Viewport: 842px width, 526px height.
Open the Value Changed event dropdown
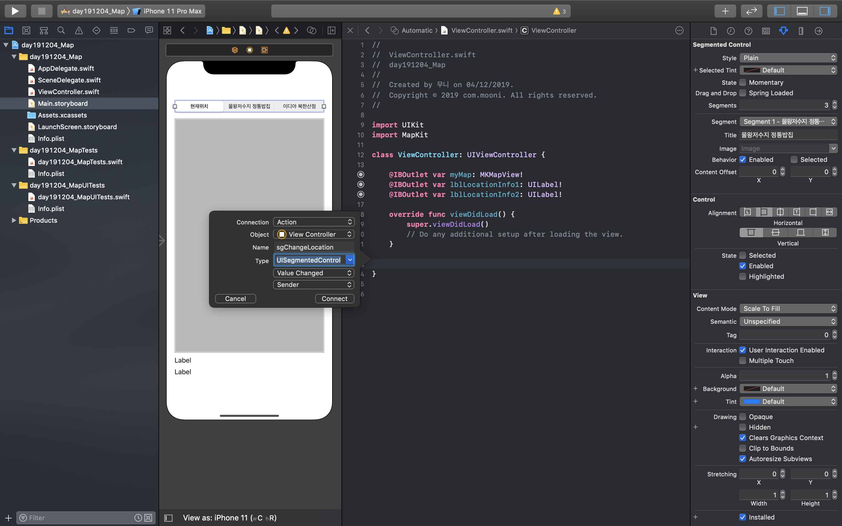point(313,273)
